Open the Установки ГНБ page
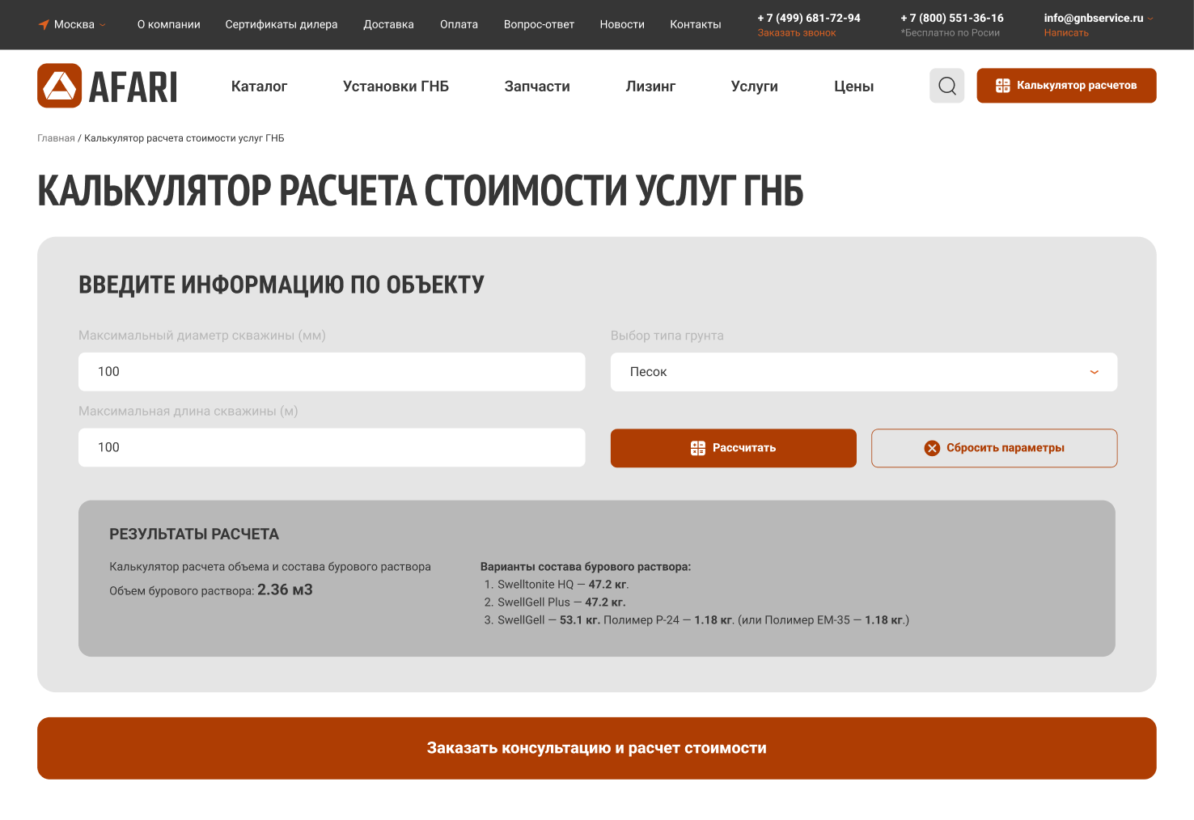 (396, 86)
